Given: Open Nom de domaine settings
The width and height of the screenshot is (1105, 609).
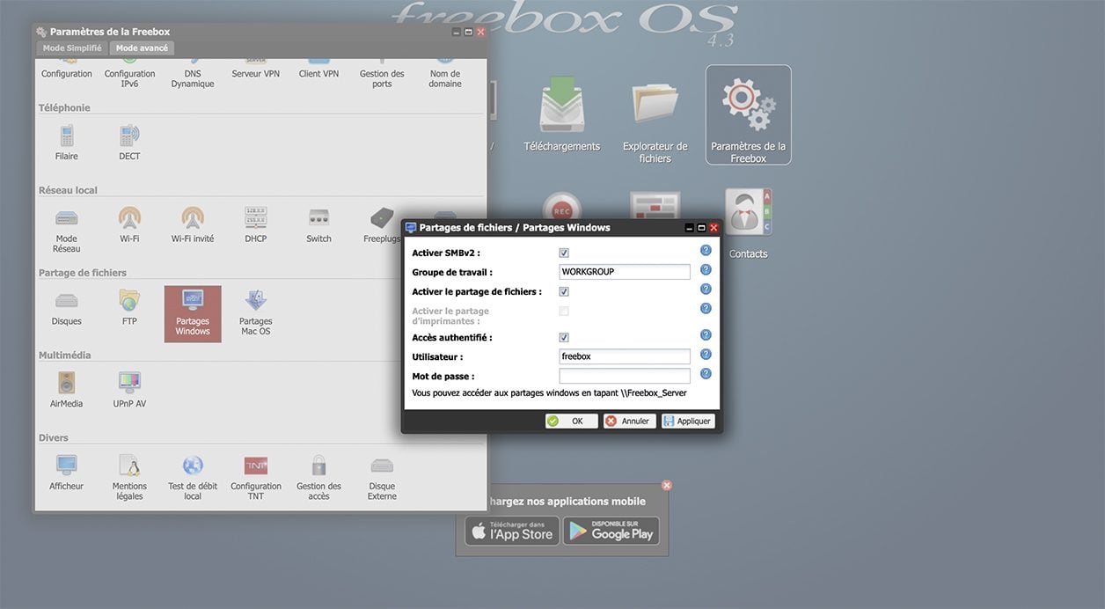Looking at the screenshot, I should click(x=445, y=72).
